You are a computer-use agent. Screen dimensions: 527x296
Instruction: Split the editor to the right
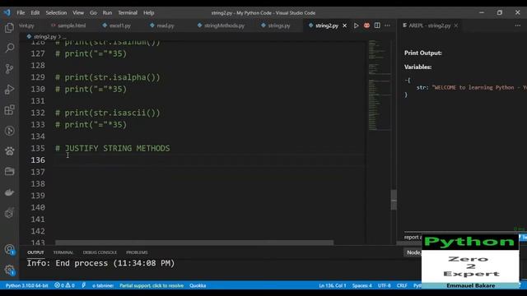pyautogui.click(x=377, y=25)
